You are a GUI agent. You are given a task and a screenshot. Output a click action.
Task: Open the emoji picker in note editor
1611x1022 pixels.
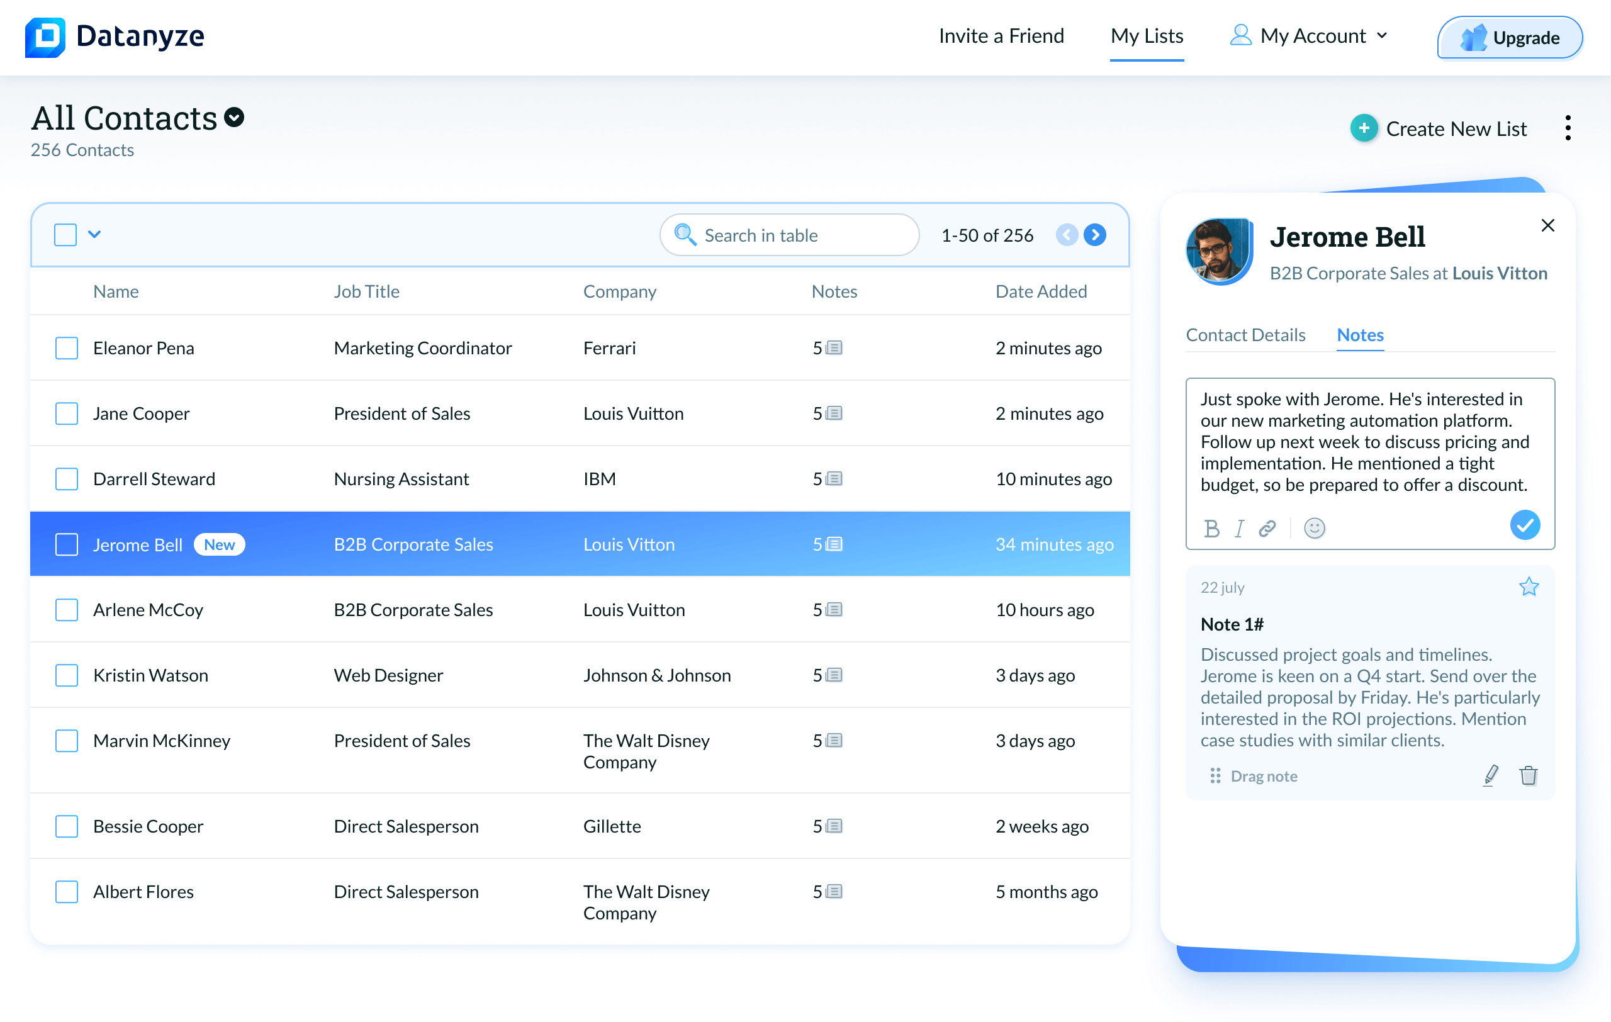pos(1314,529)
